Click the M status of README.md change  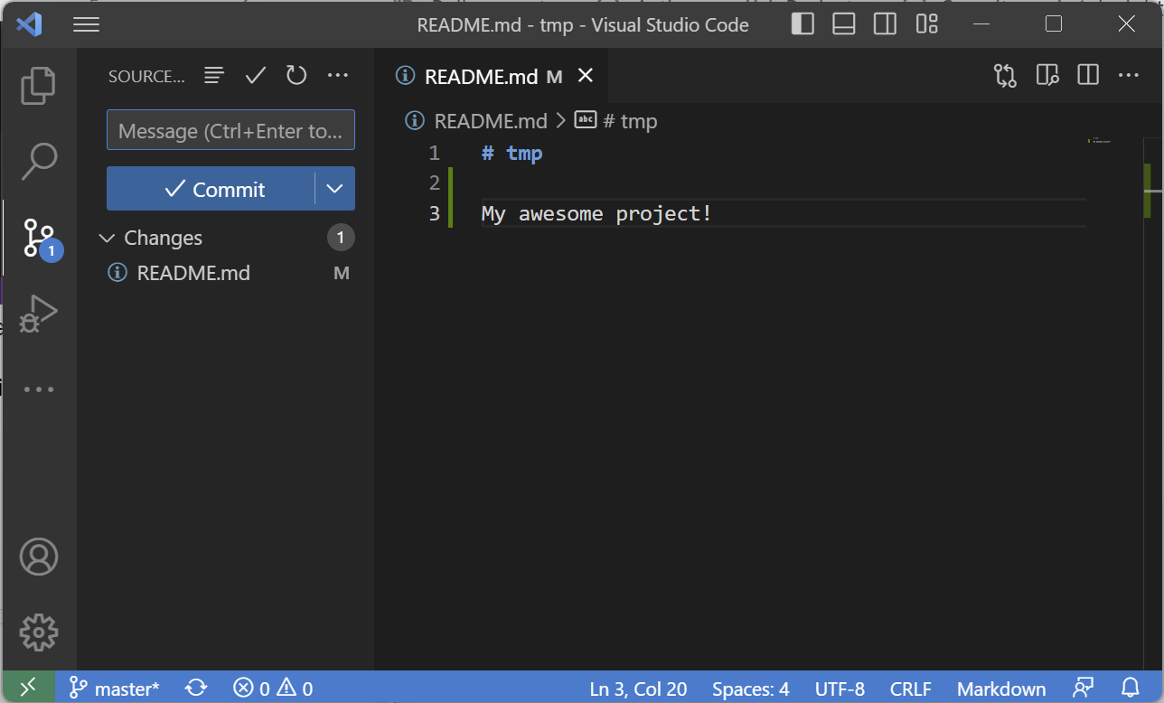(342, 273)
